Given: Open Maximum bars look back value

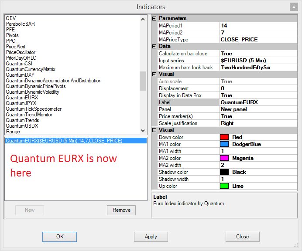Looking at the screenshot, I should pos(258,68).
